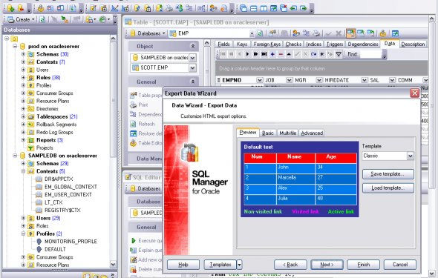Click the Execute query green arrow
This screenshot has height=278, width=438.
[133, 240]
